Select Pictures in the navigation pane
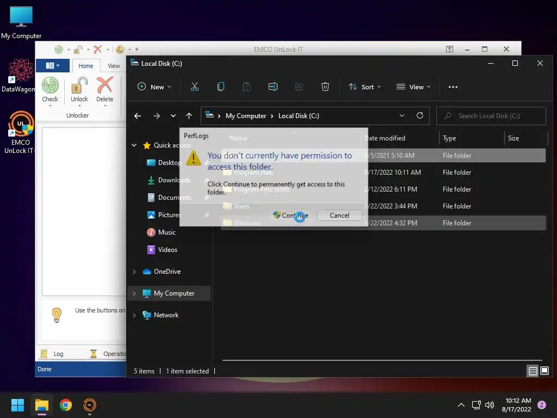Viewport: 557px width, 418px height. tap(164, 214)
